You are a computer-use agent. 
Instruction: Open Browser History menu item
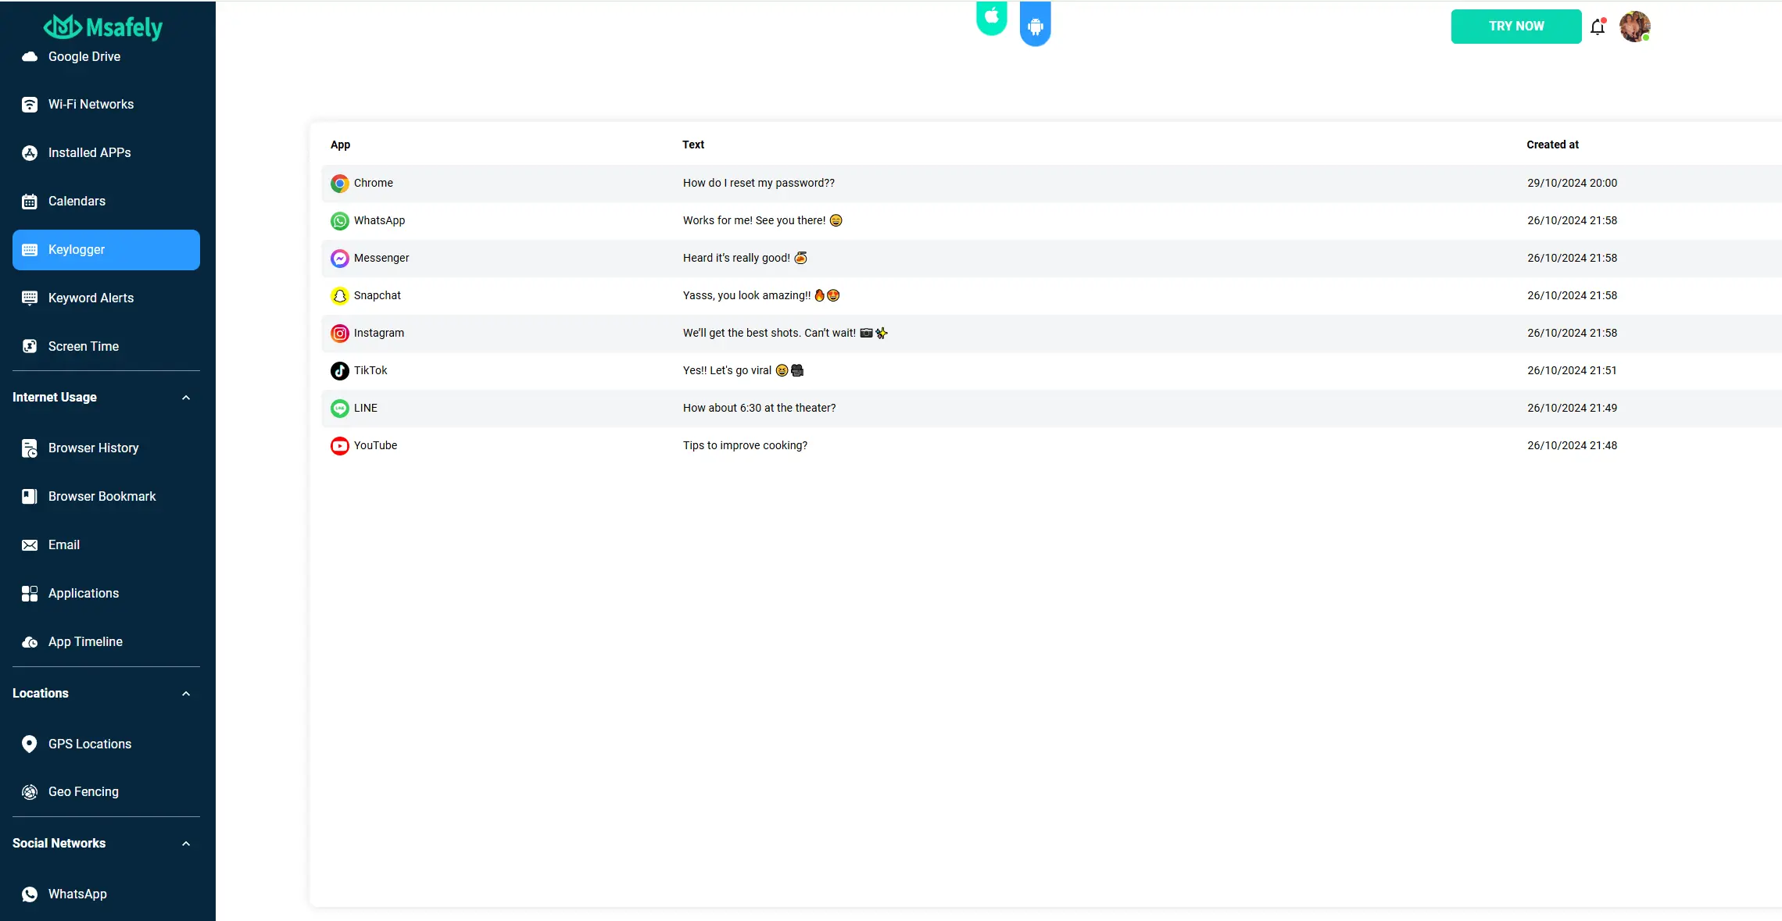point(106,448)
